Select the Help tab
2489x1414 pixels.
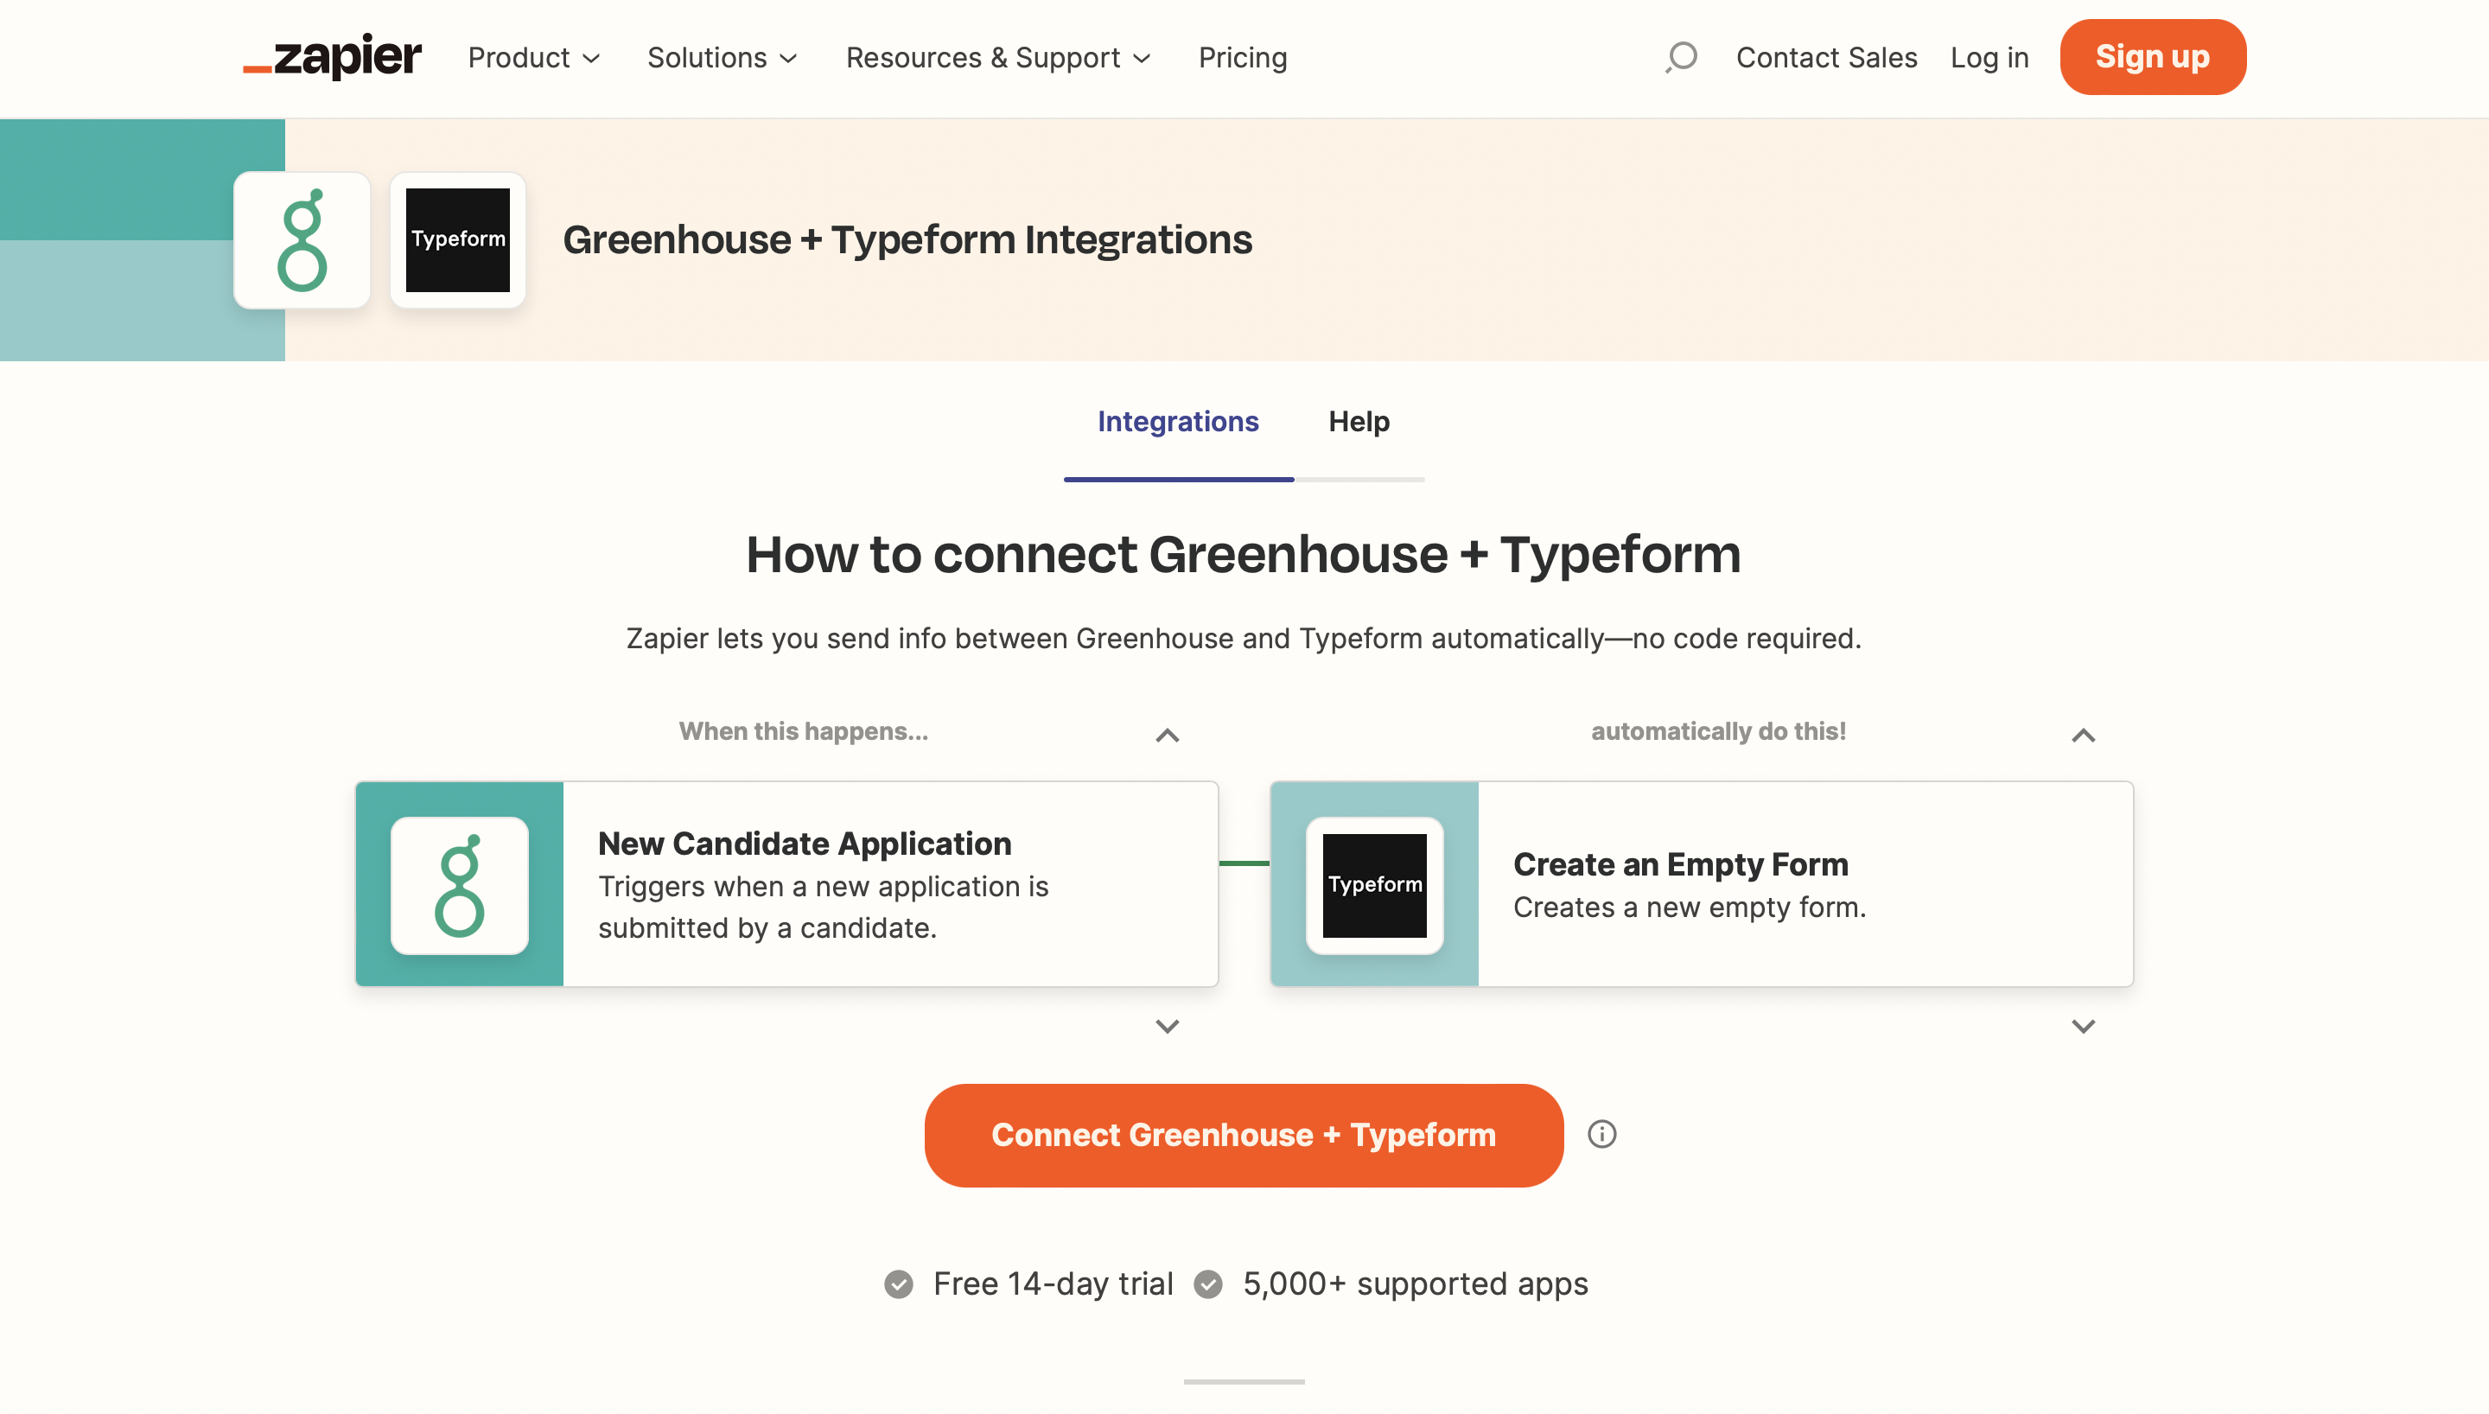[x=1359, y=423]
